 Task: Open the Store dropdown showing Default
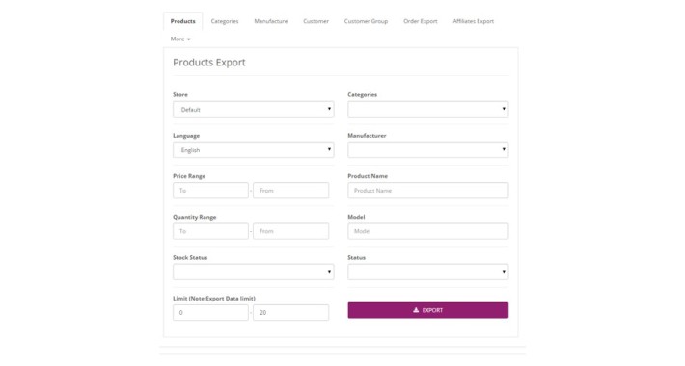tap(254, 110)
